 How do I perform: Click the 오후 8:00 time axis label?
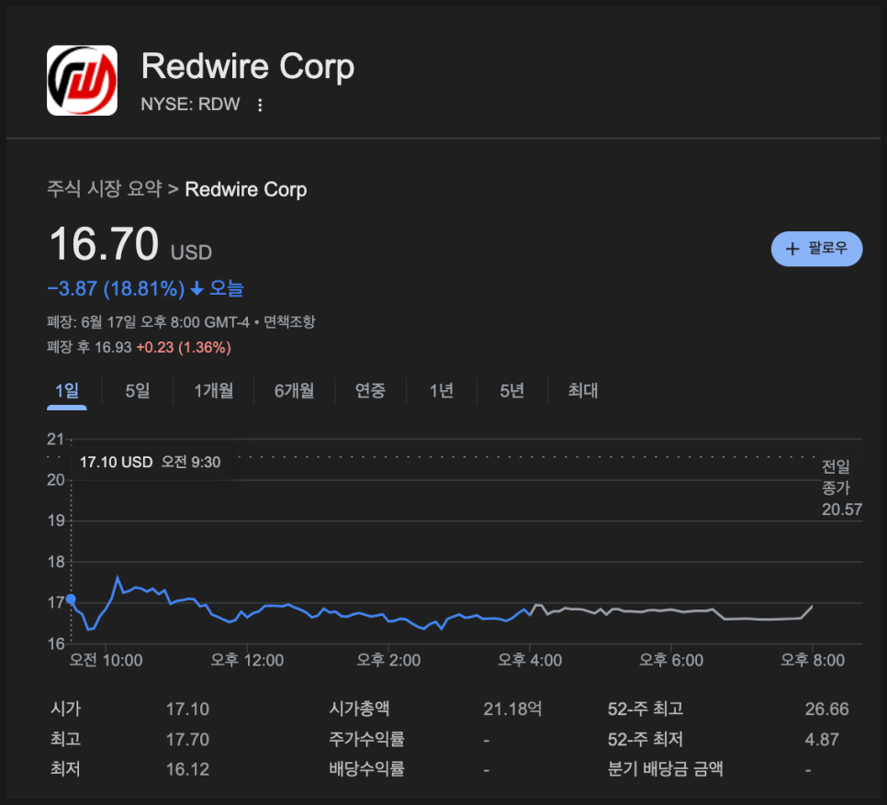click(813, 660)
